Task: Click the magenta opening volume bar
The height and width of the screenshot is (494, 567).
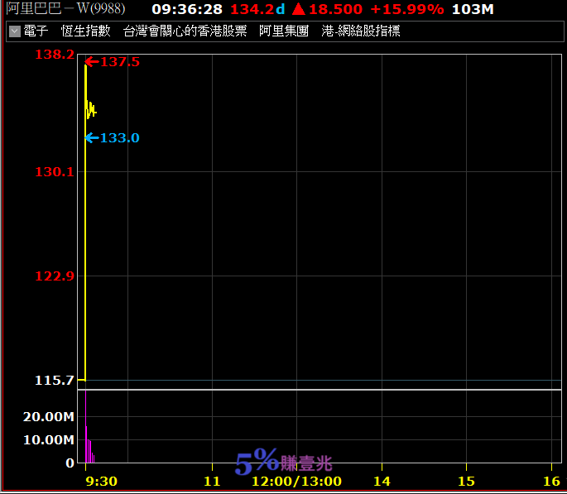Action: (x=86, y=426)
